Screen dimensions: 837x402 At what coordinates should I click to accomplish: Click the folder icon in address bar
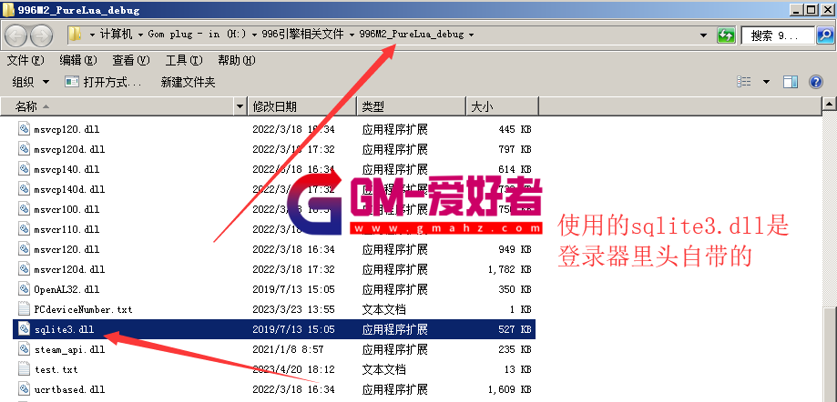[76, 35]
